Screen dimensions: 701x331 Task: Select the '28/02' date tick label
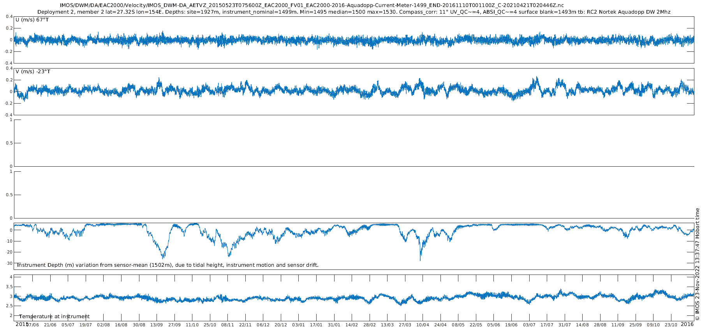coord(370,325)
